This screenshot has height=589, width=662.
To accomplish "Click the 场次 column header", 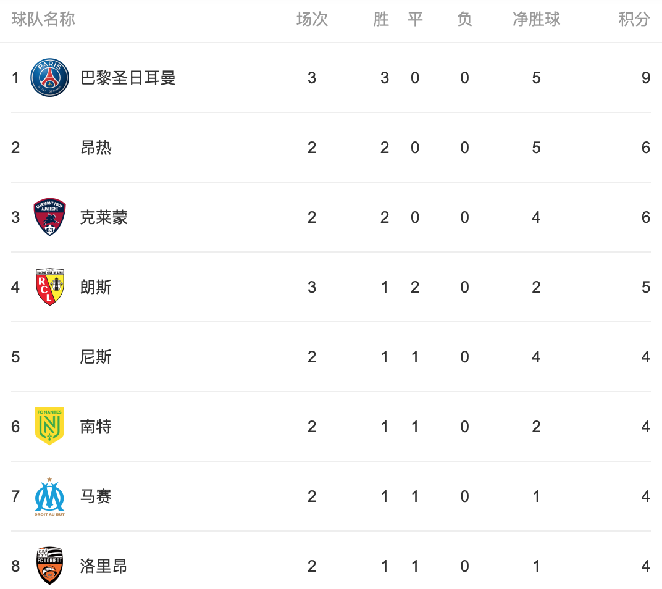I will point(312,20).
